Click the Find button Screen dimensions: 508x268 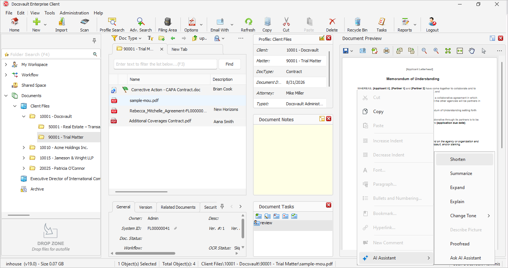coord(229,64)
